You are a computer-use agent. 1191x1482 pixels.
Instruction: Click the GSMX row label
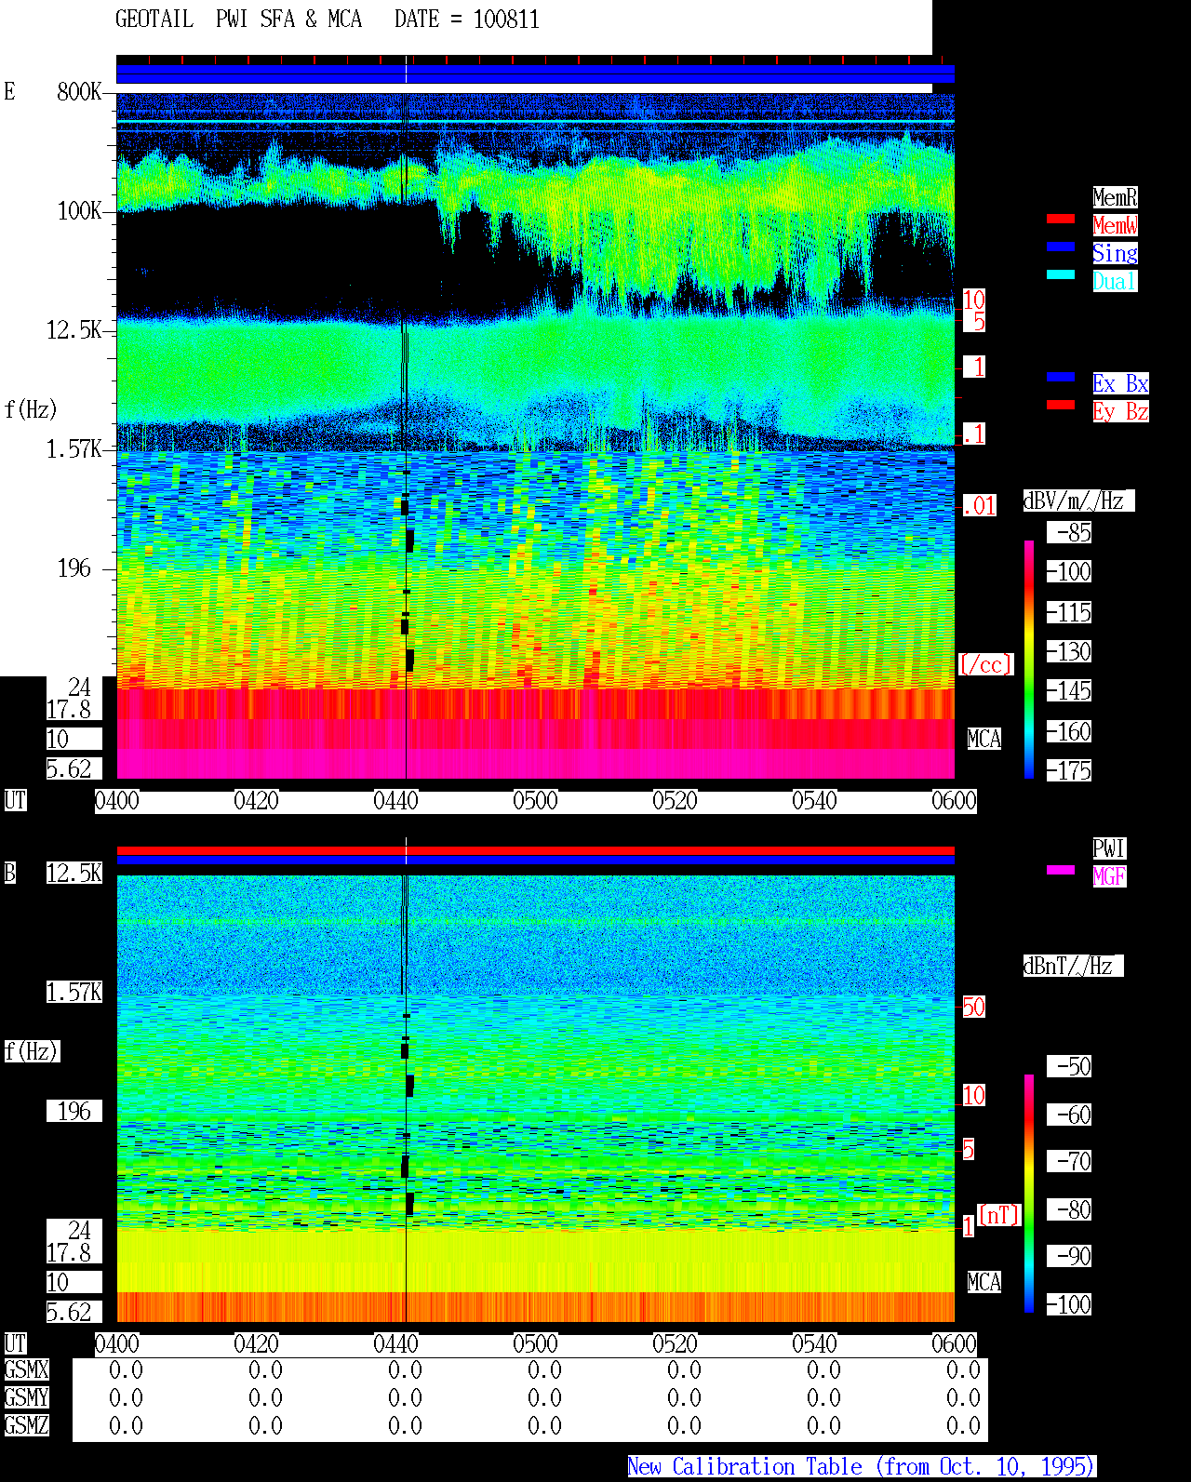point(26,1369)
